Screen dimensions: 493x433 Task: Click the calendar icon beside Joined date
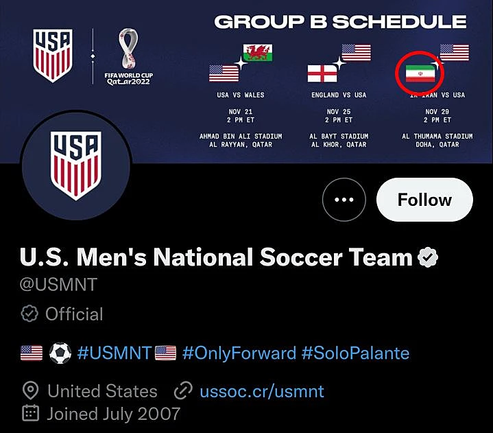[x=30, y=414]
